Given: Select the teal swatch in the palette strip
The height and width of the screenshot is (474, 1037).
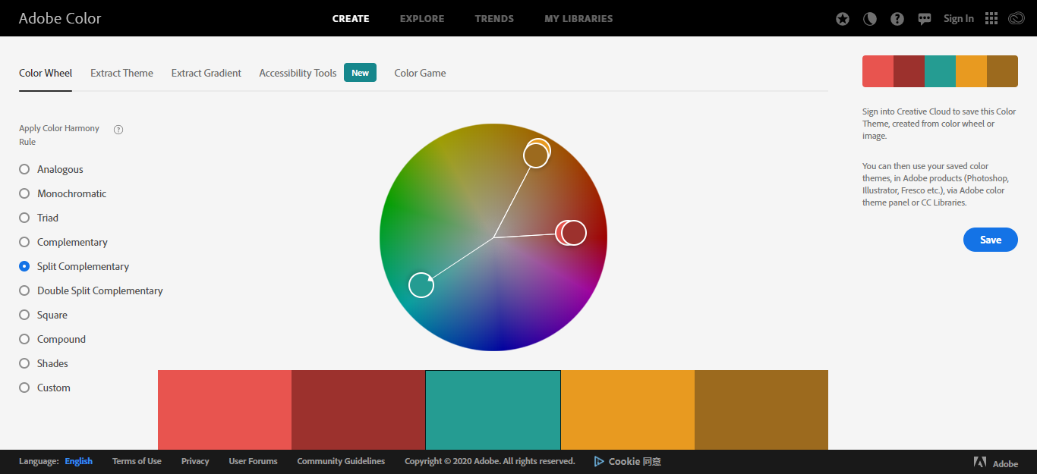Looking at the screenshot, I should [x=493, y=410].
